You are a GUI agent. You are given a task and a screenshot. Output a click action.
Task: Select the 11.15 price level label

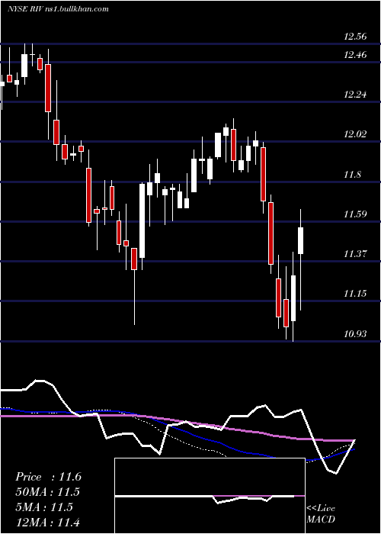point(355,294)
